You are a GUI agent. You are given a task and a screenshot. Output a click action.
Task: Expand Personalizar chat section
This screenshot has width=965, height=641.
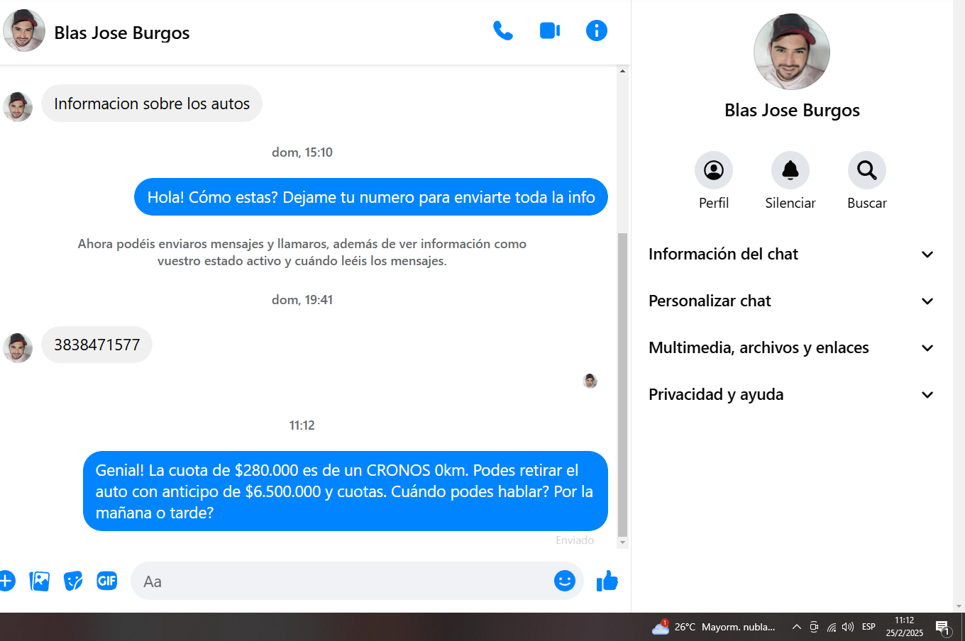pos(791,301)
